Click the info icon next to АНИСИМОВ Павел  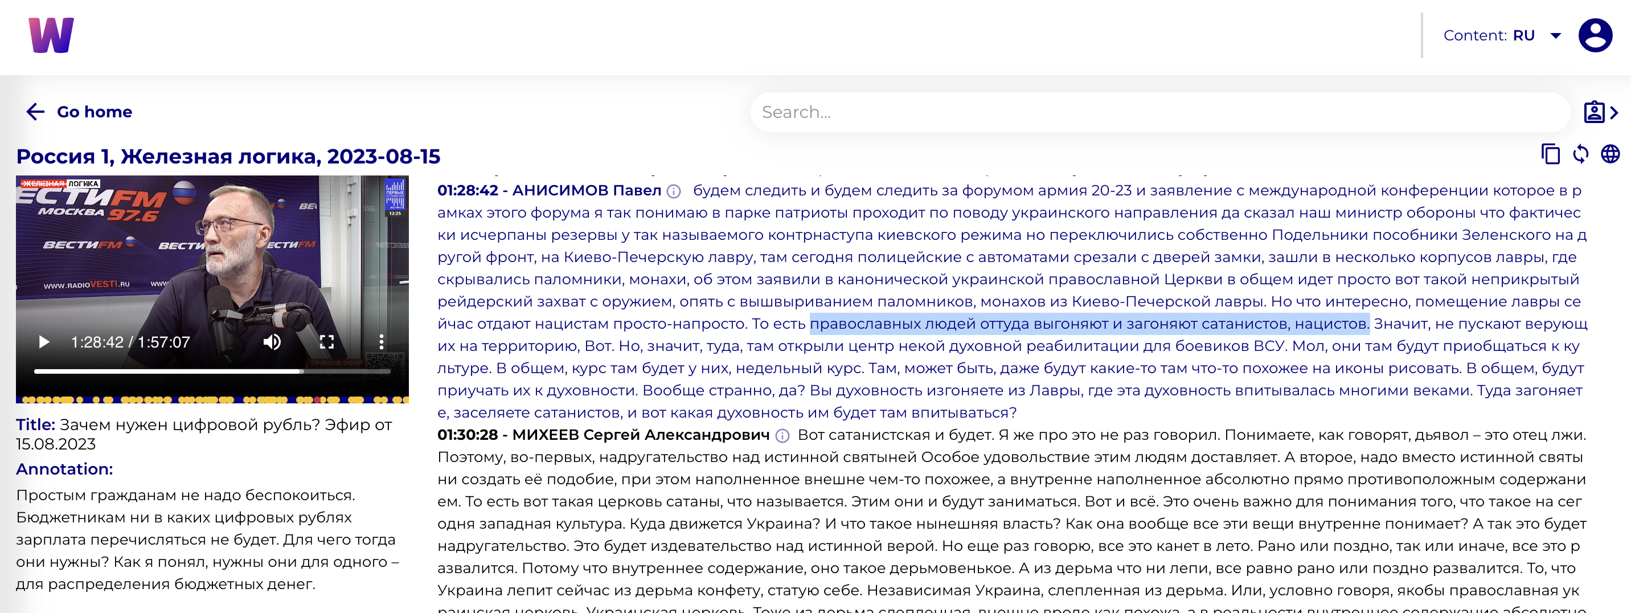674,191
